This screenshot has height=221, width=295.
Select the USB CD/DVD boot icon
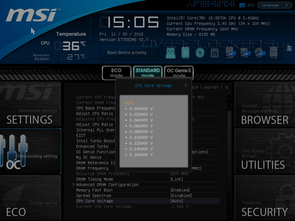[259, 53]
